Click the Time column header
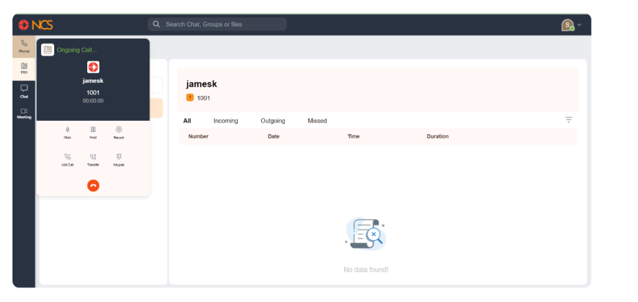The height and width of the screenshot is (302, 638). tap(354, 136)
